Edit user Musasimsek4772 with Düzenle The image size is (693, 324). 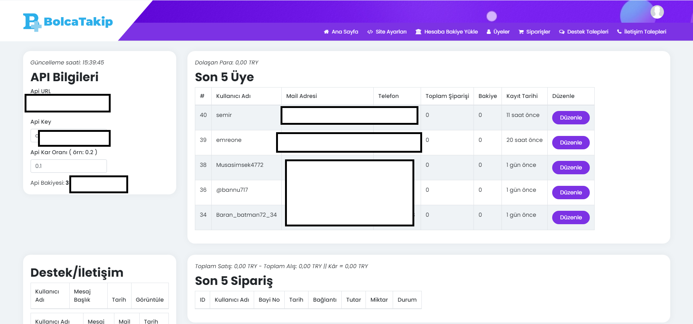click(x=571, y=168)
